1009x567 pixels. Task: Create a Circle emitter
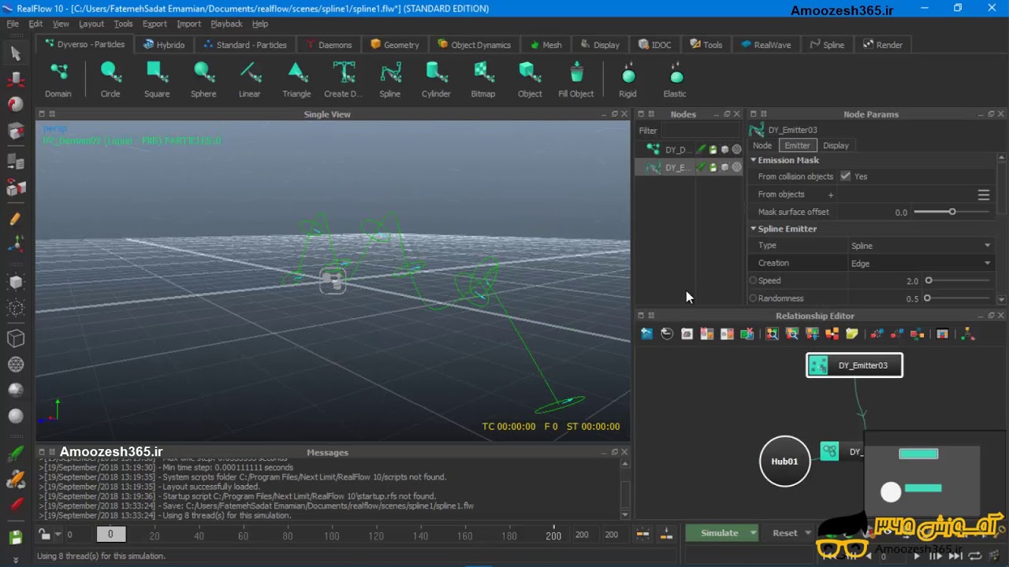coord(110,80)
